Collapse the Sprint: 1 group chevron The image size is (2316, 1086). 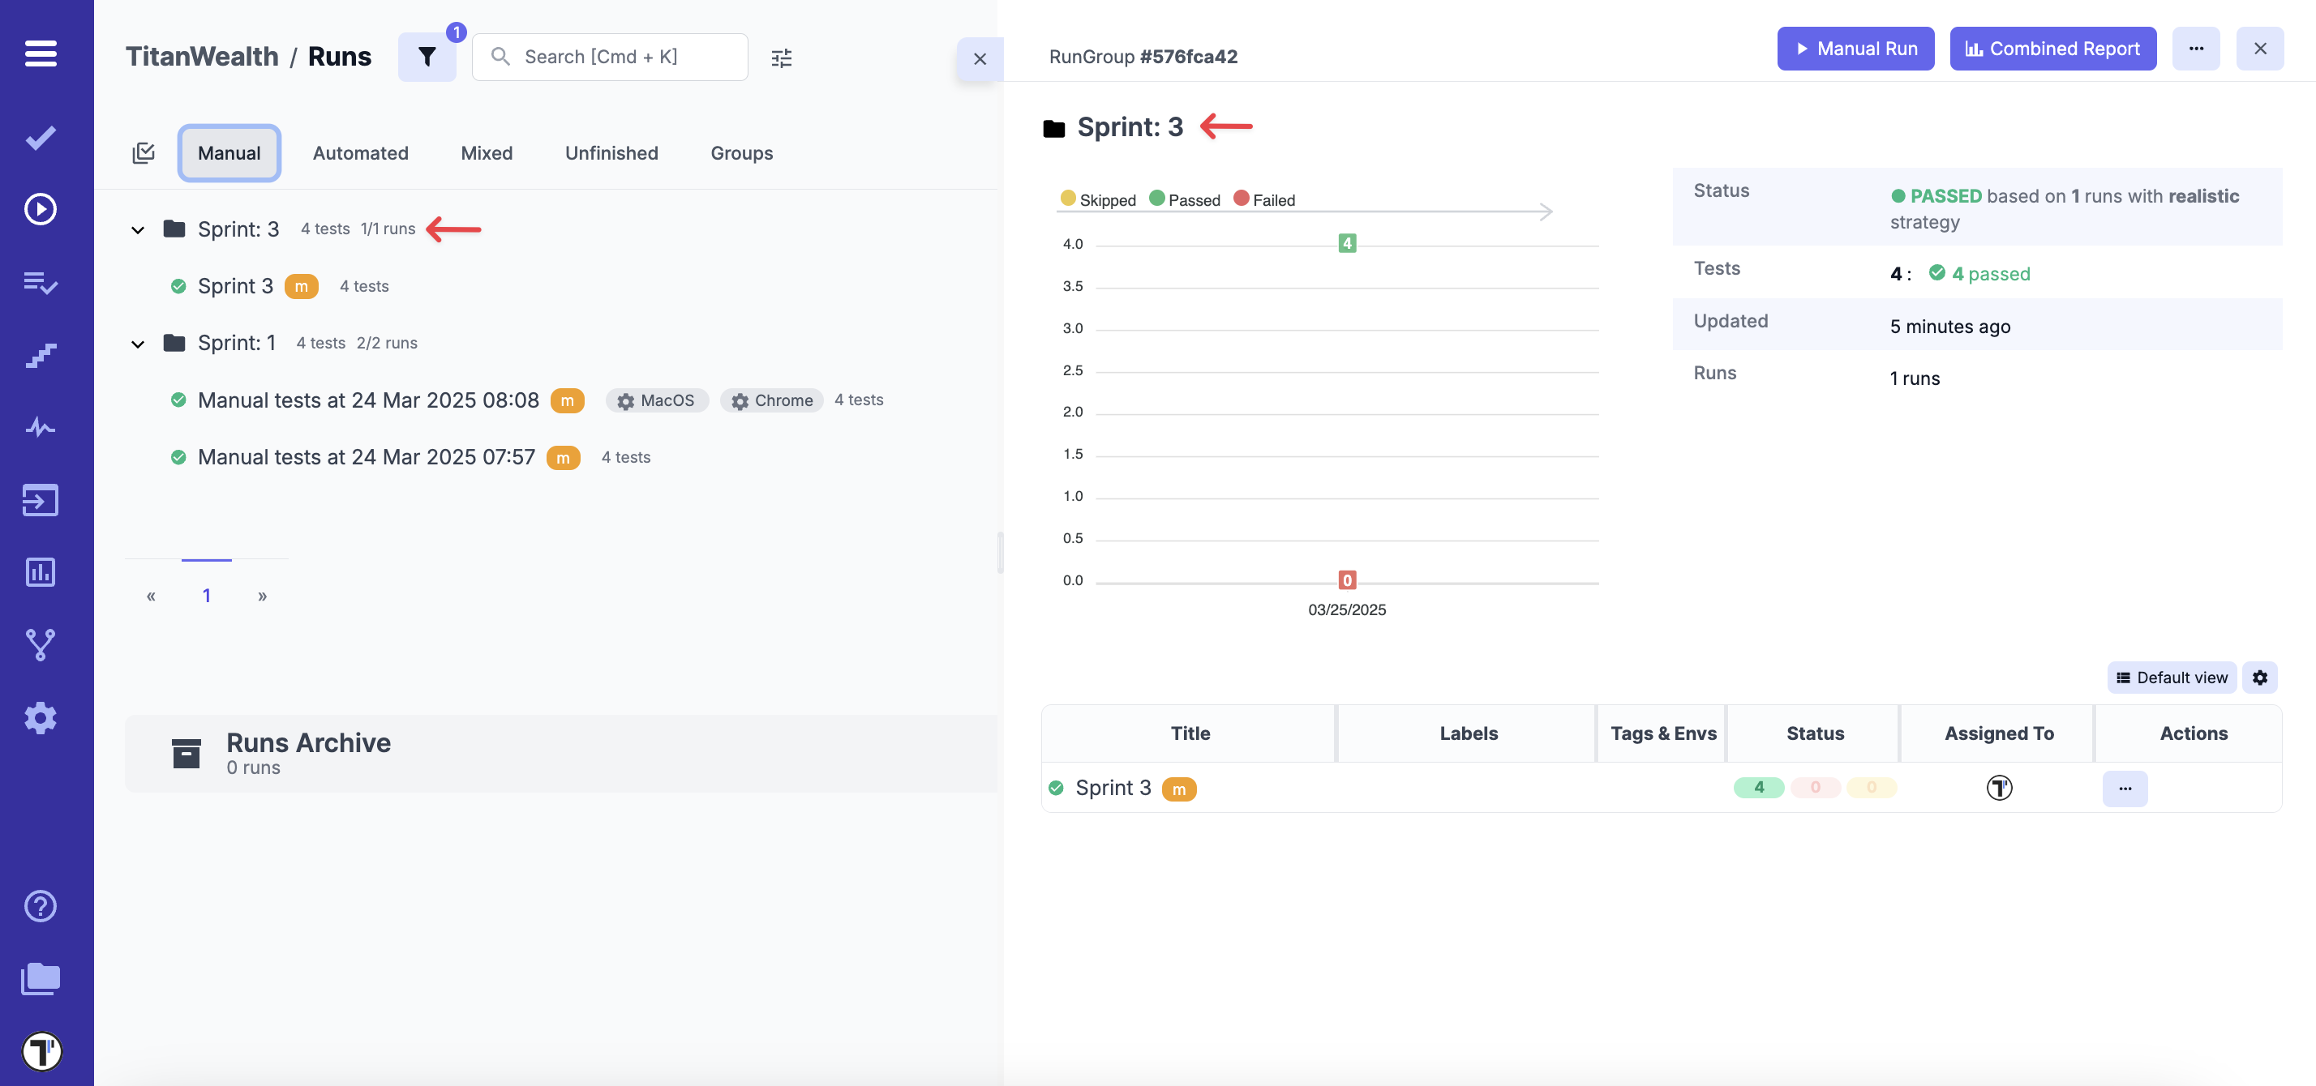click(138, 344)
